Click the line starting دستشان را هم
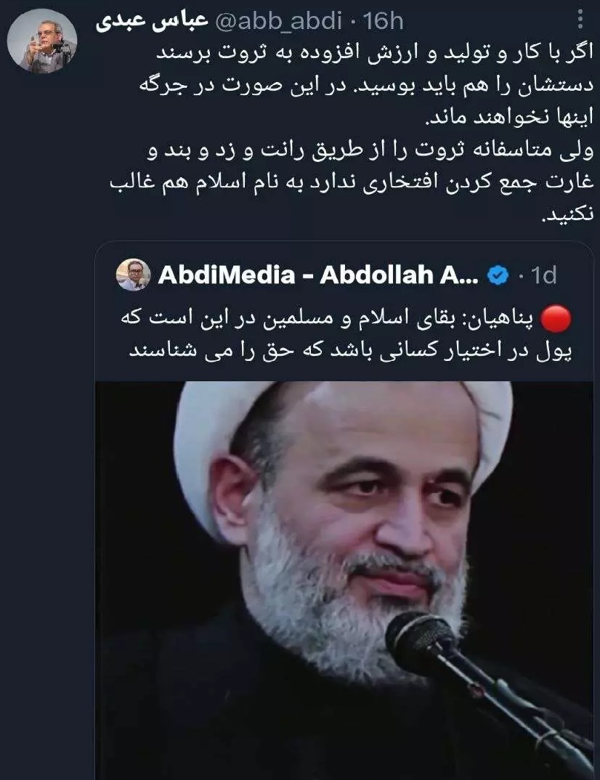The height and width of the screenshot is (780, 600). [366, 85]
